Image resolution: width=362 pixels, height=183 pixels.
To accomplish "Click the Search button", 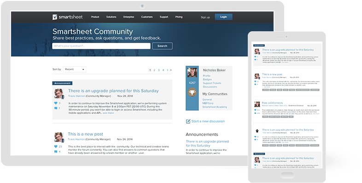I will 162,46.
